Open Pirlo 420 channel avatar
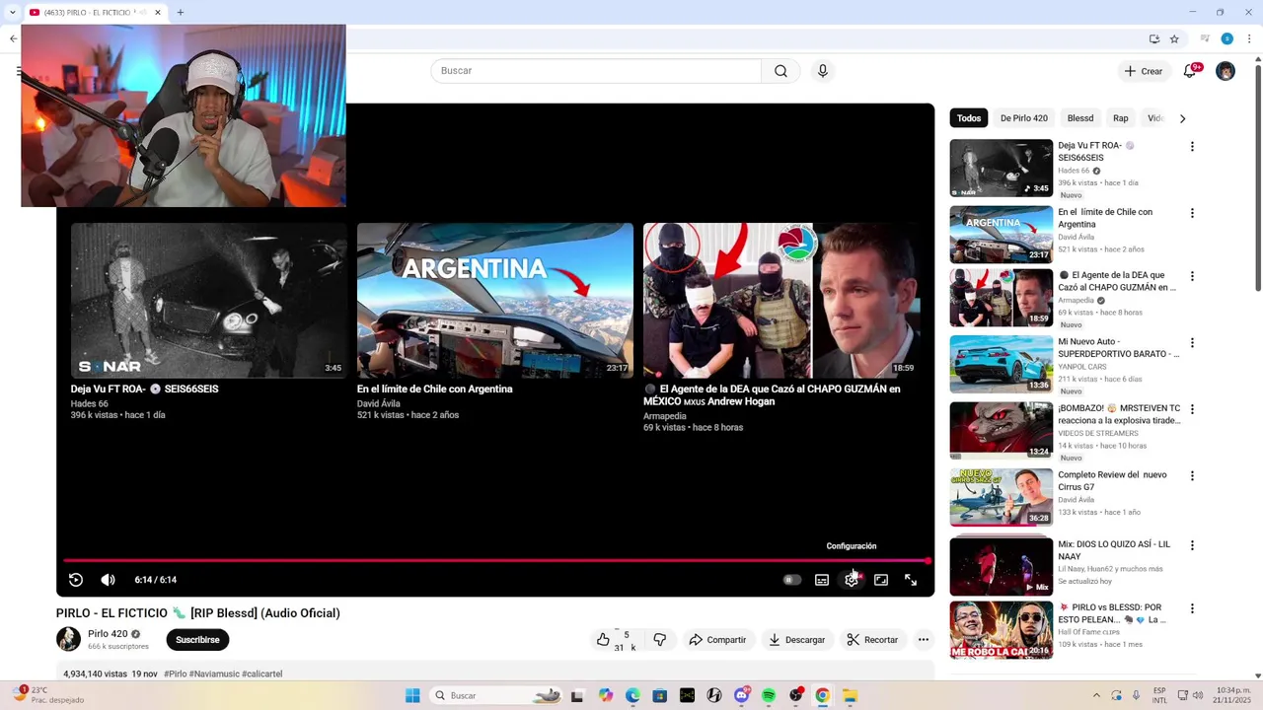The image size is (1263, 710). [x=68, y=639]
